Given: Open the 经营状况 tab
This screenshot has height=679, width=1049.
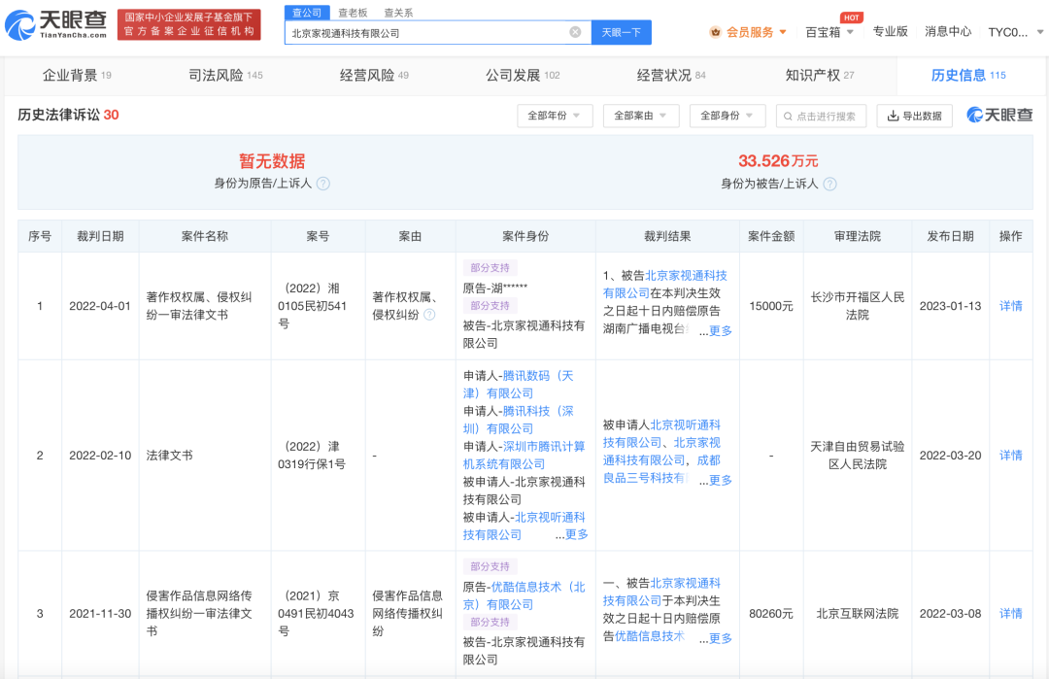Looking at the screenshot, I should coord(671,75).
